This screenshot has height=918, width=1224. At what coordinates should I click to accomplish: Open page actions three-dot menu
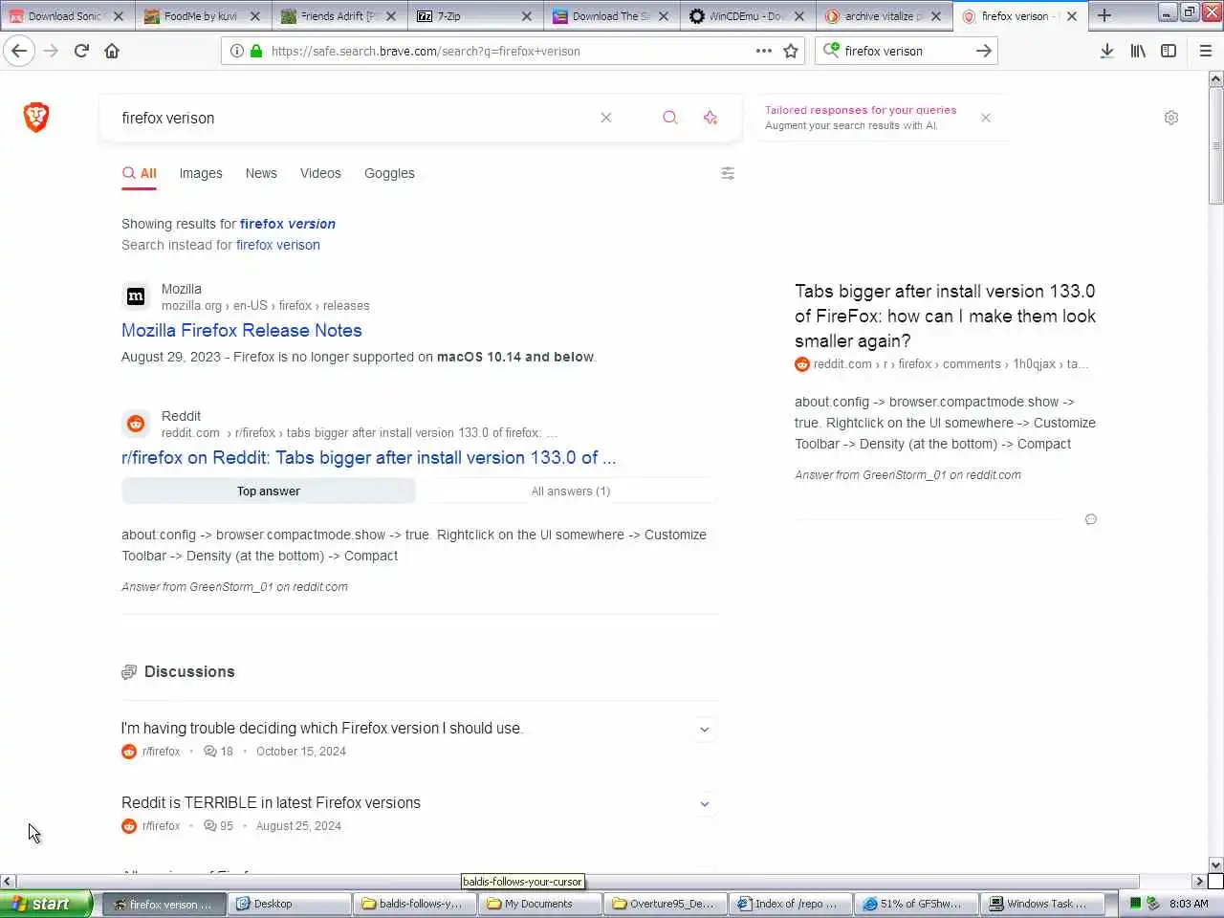pyautogui.click(x=763, y=51)
